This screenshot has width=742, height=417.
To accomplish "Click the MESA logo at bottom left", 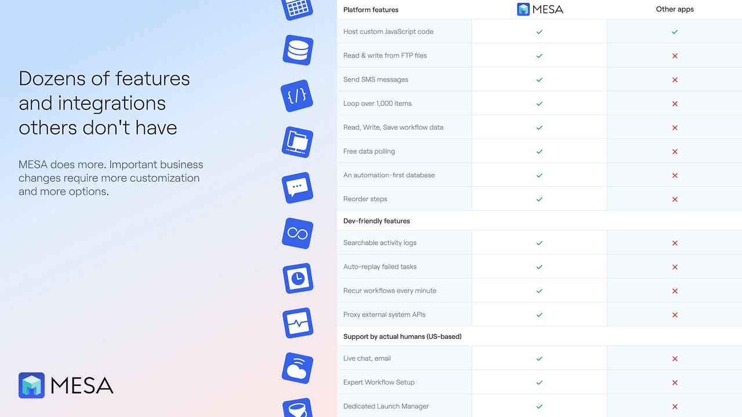I will (65, 385).
